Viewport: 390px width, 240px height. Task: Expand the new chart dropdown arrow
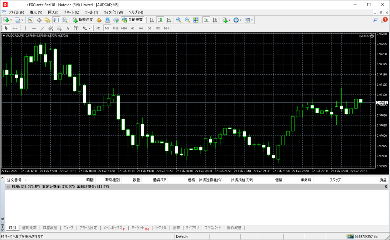(11, 20)
